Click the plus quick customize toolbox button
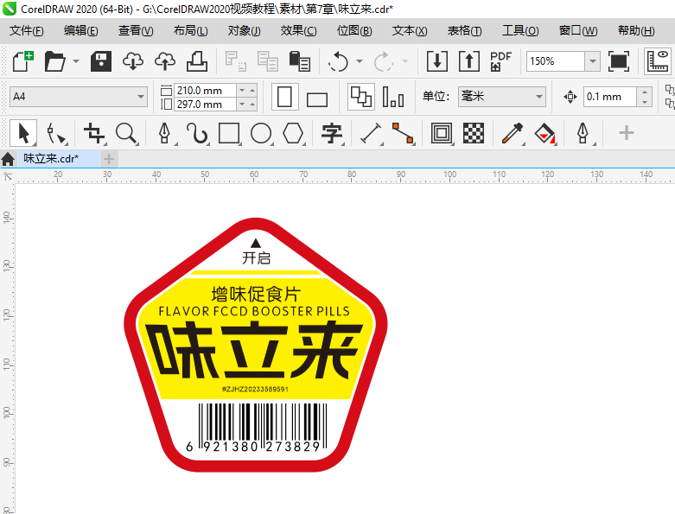675x514 pixels. pyautogui.click(x=627, y=132)
